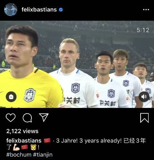This screenshot has height=160, width=154.
Task: Tap the flexed bicep emoji in caption
Action: click(16, 147)
